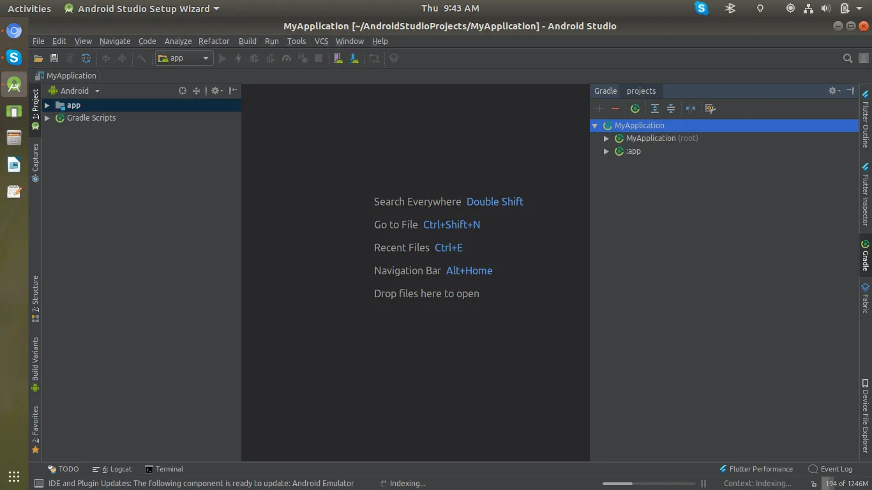Click the Collapse All icon in Gradle panel

671,108
